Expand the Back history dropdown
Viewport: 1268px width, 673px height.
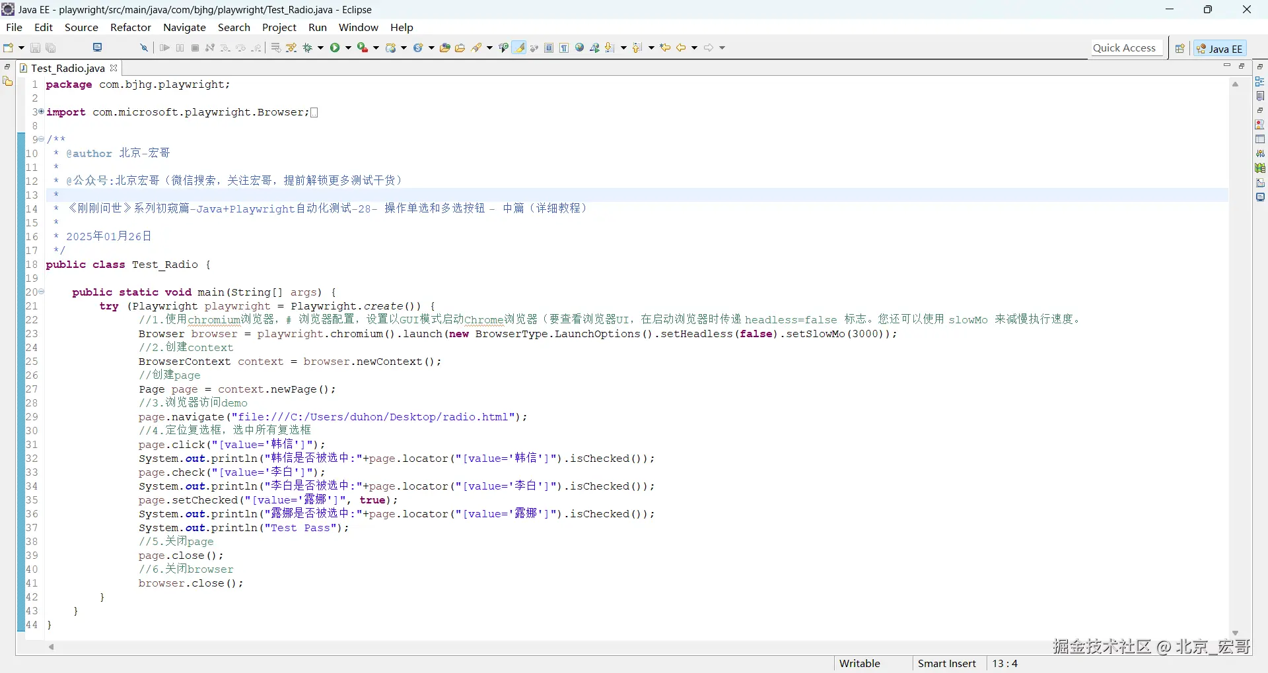pos(694,48)
